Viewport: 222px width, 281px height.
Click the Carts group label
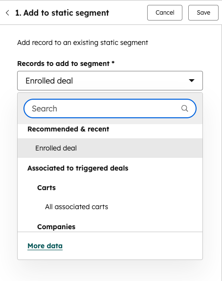click(x=46, y=188)
